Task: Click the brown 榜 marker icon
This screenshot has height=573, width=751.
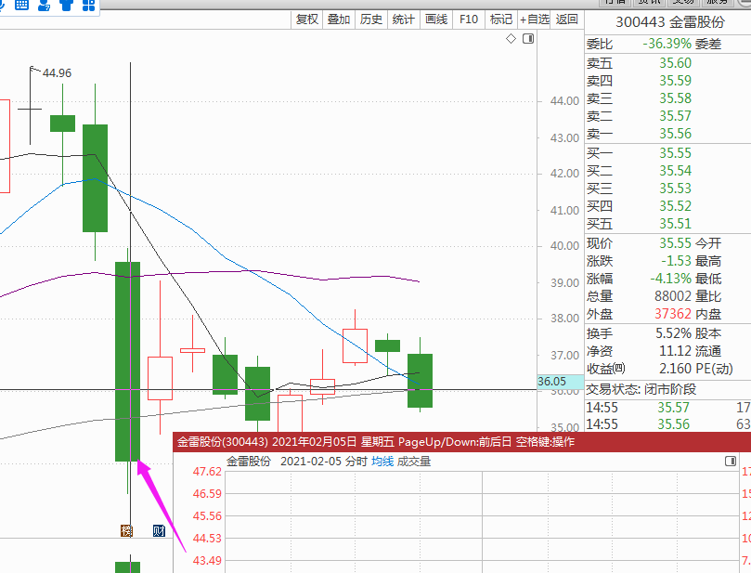Action: pyautogui.click(x=126, y=530)
